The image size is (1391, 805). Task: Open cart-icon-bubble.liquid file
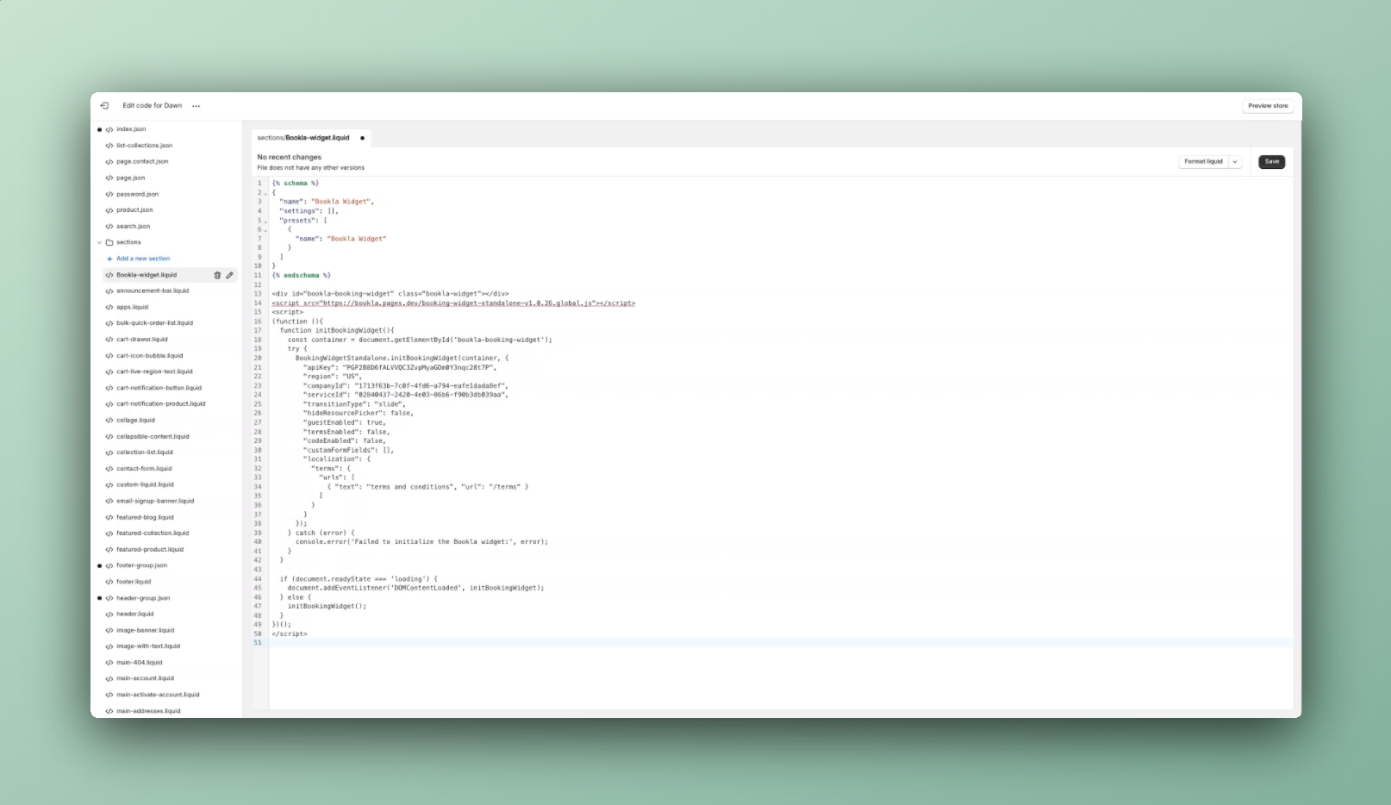click(149, 356)
